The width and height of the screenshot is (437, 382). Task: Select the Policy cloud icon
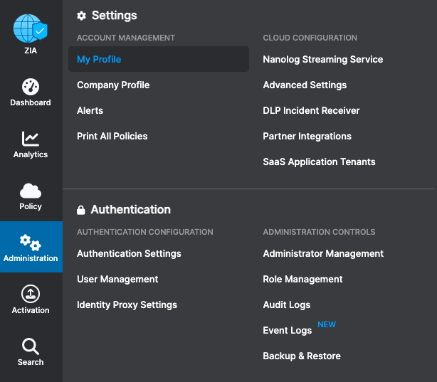click(31, 191)
